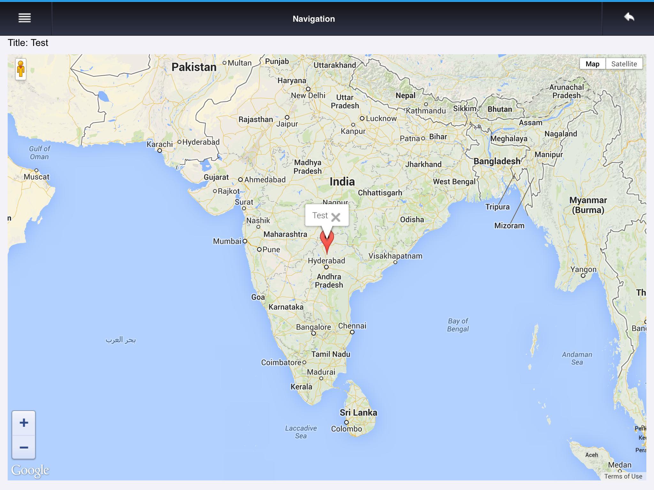Switch to Map view
Screen dimensions: 654x490
coord(592,64)
